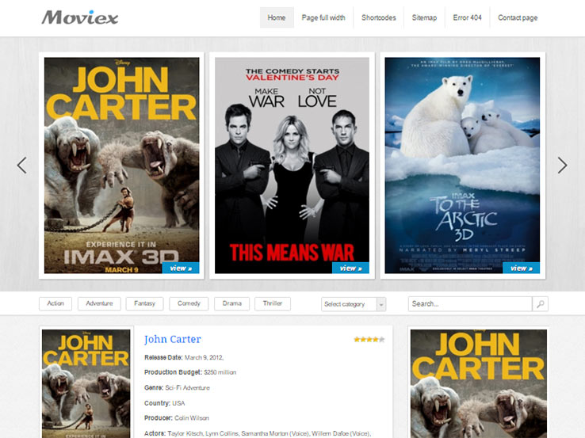Click the "Taylor Kitsch" actor name
The width and height of the screenshot is (585, 438).
pos(185,433)
